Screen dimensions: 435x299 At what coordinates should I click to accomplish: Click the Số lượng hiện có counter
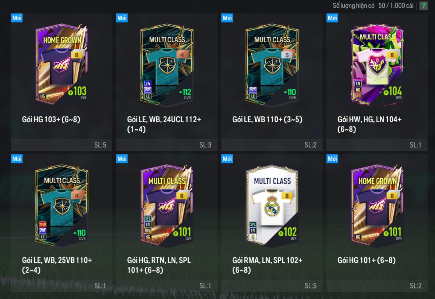coord(373,5)
